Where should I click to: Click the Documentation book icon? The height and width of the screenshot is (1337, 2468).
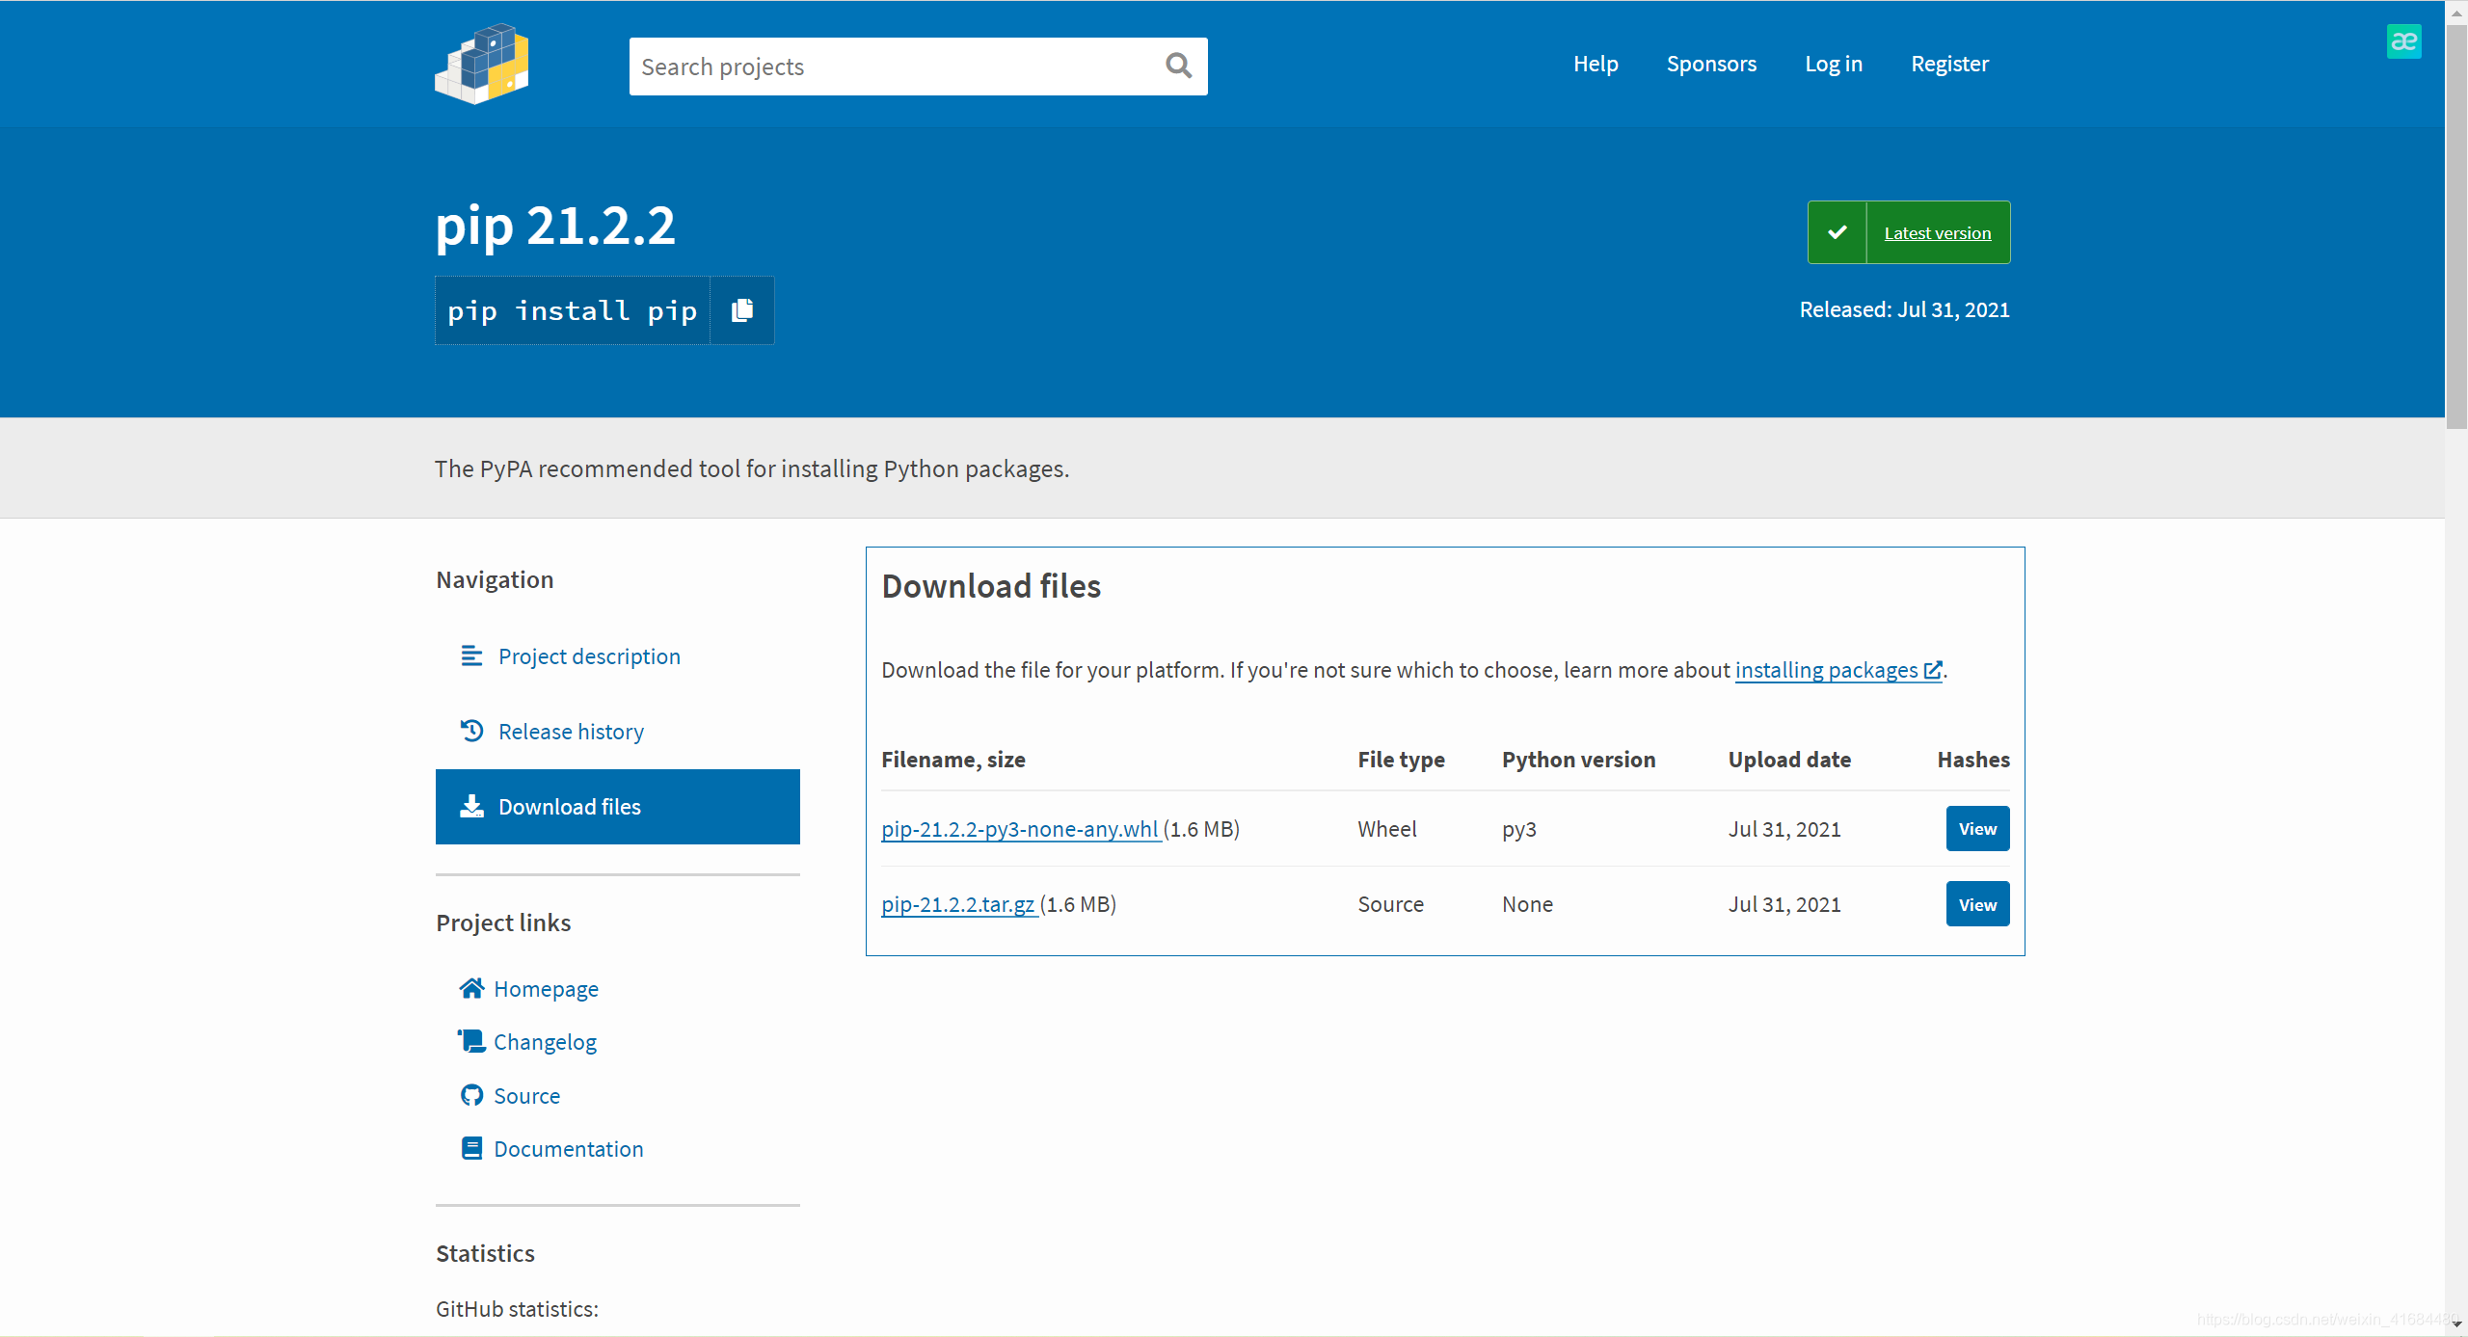[x=471, y=1148]
